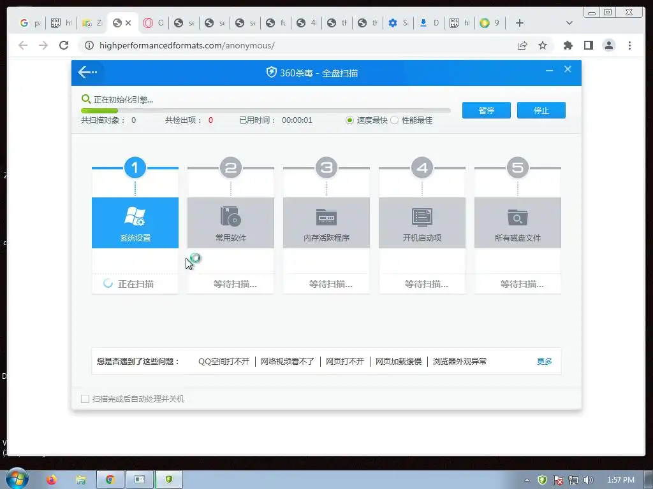Click step number 3 circle

click(x=326, y=167)
